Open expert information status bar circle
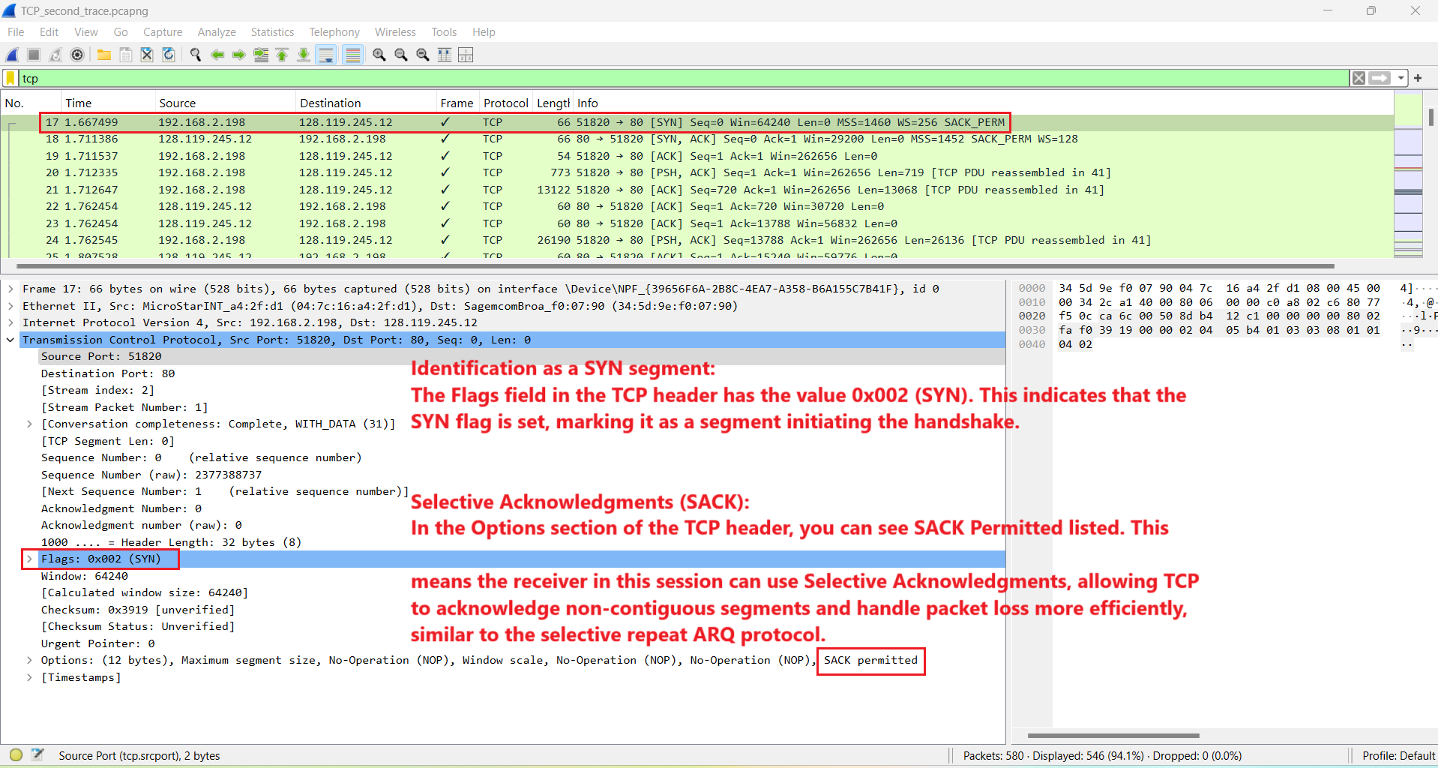1438x768 pixels. (x=16, y=755)
